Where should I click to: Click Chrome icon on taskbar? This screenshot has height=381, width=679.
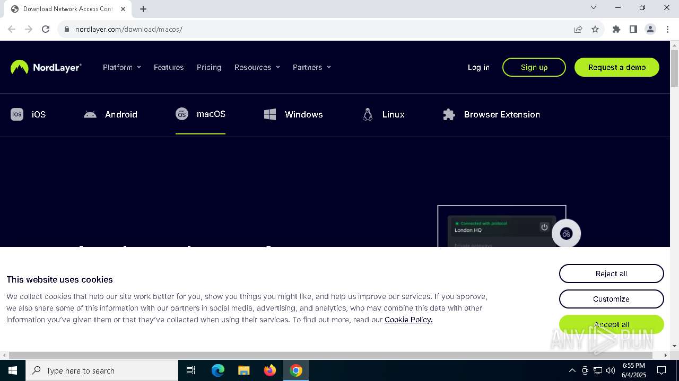click(x=296, y=370)
